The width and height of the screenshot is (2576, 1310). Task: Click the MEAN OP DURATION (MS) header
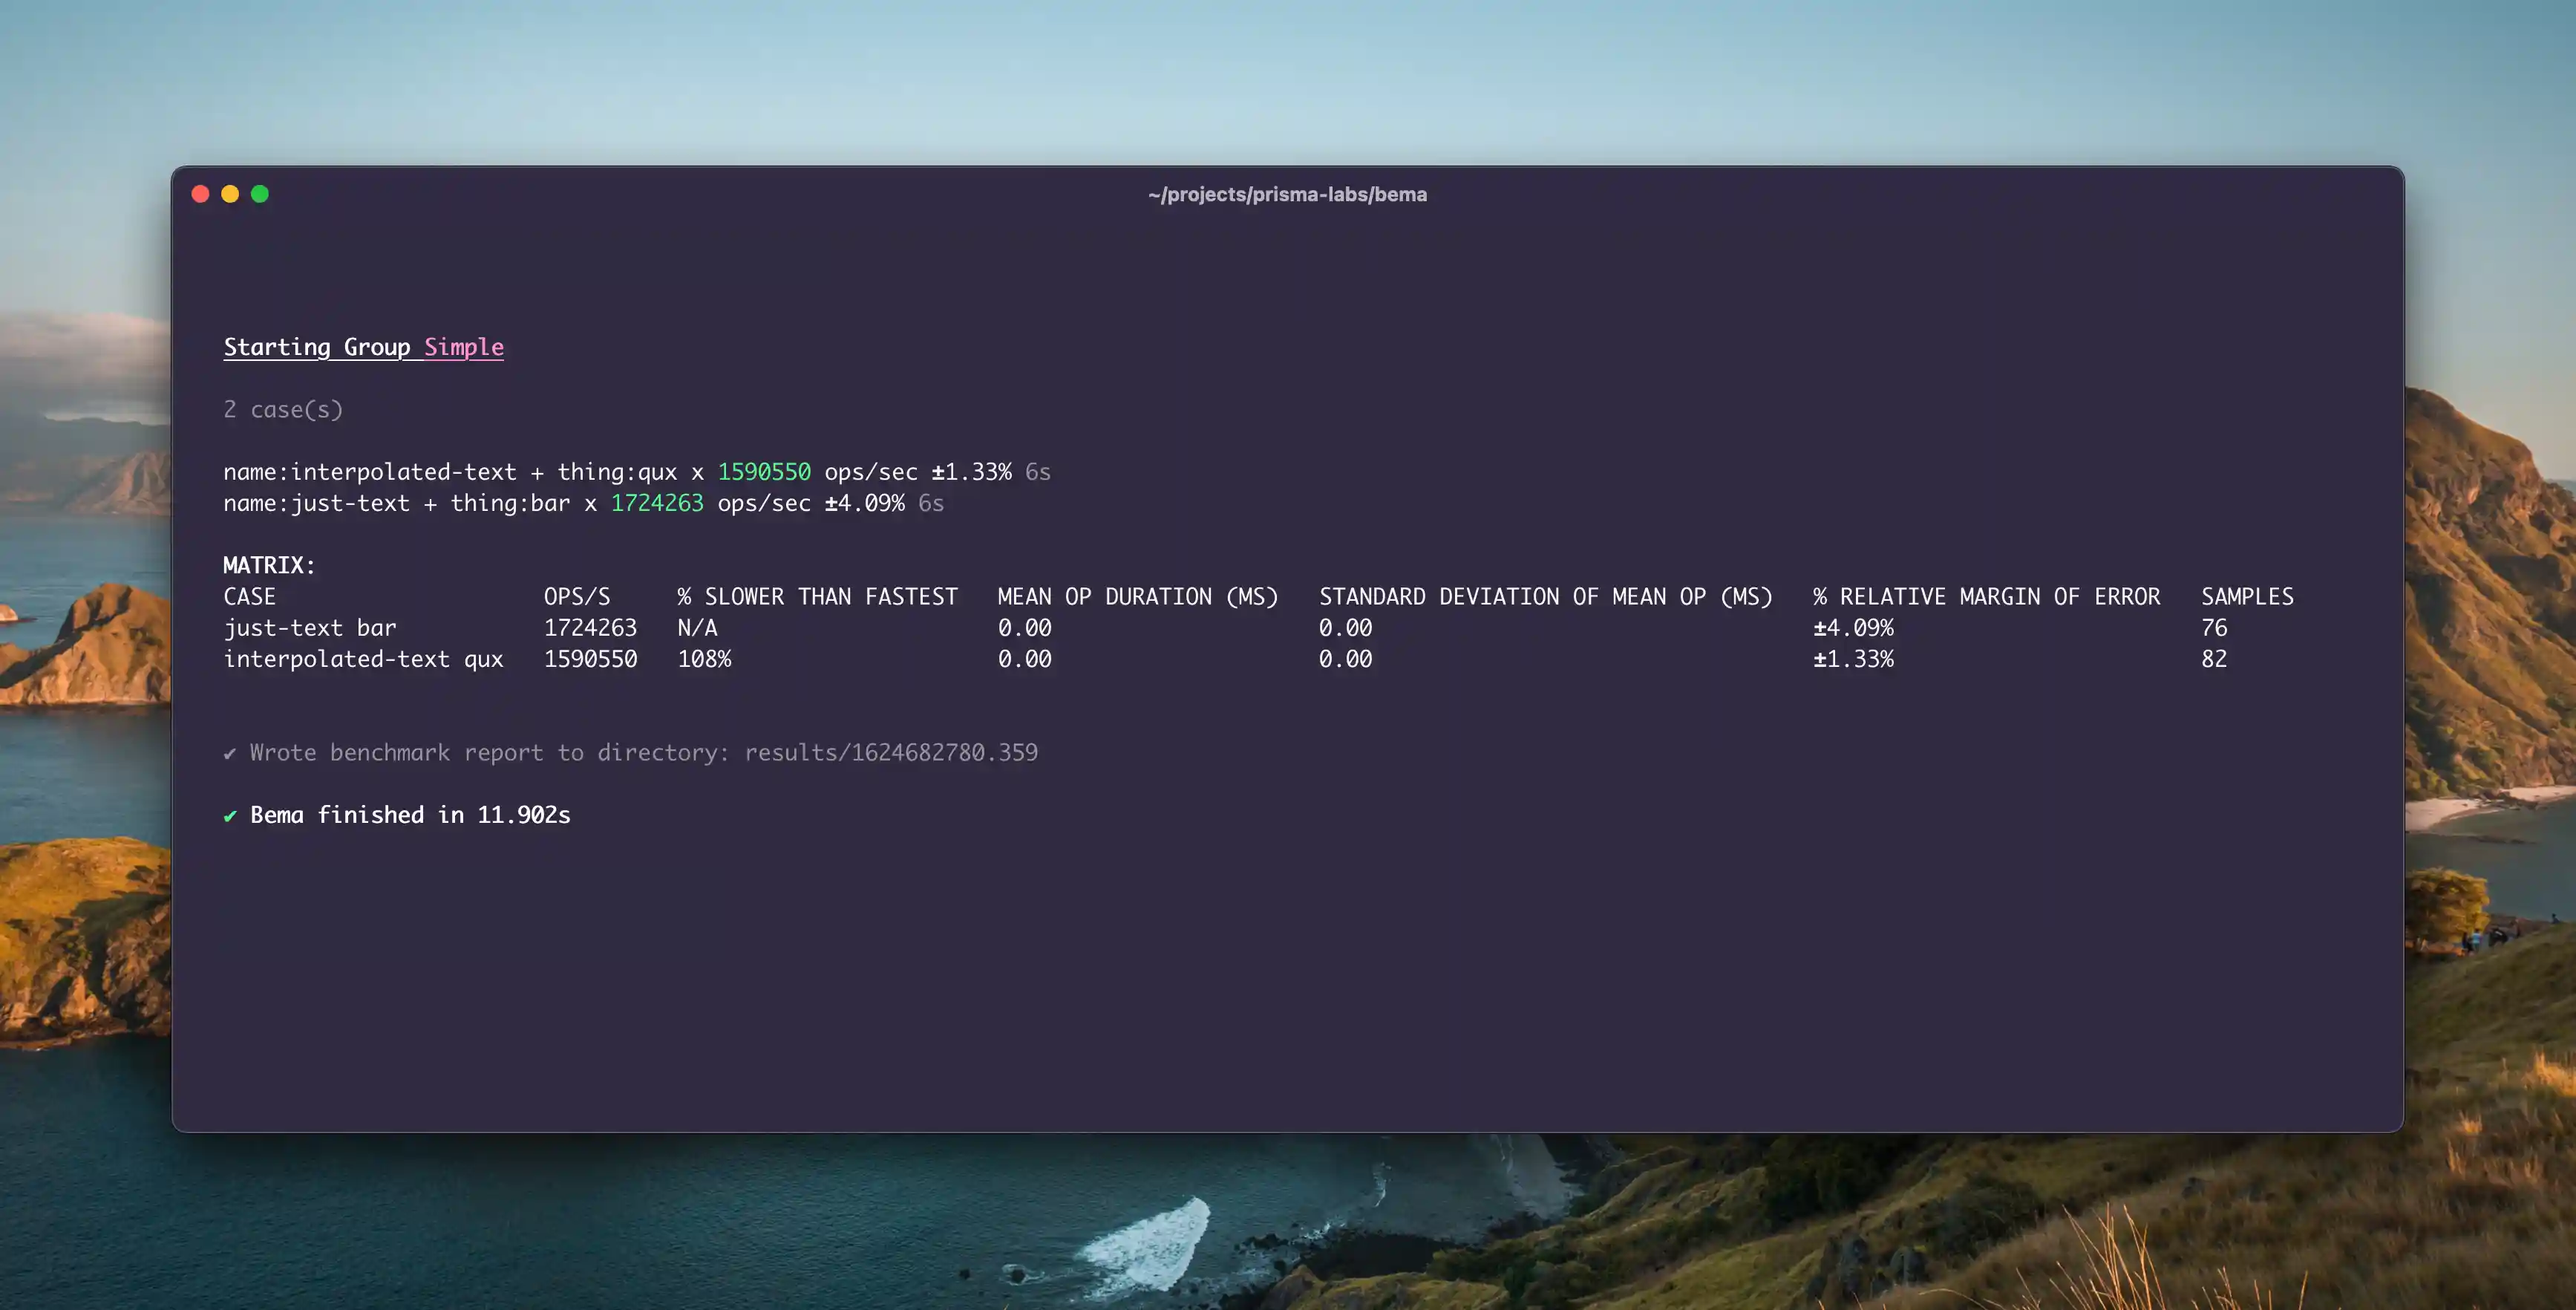1138,597
